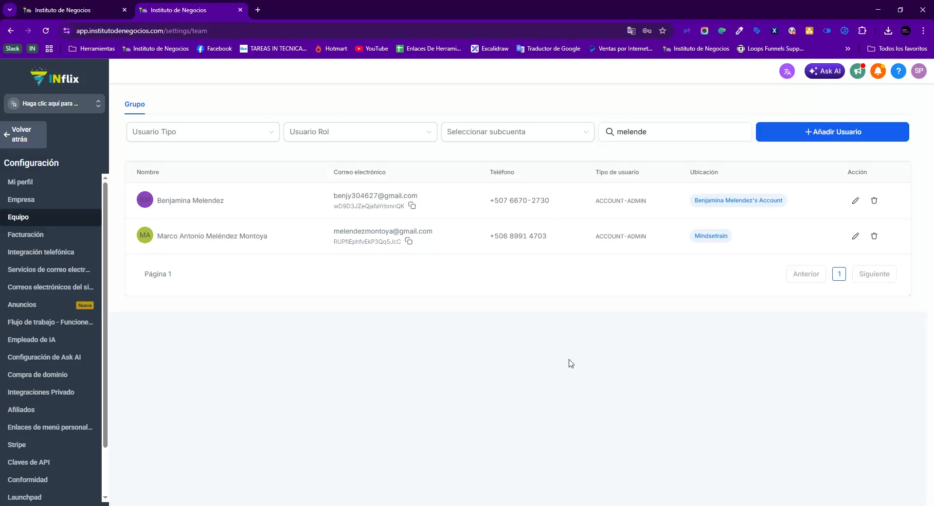The width and height of the screenshot is (934, 506).
Task: Open the Facebook bookmark
Action: (215, 49)
